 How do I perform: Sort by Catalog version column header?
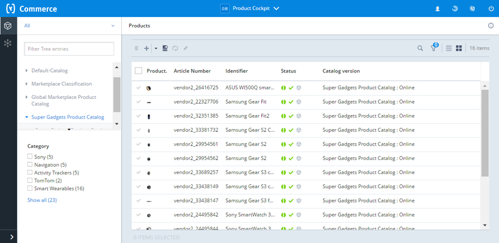[x=341, y=71]
